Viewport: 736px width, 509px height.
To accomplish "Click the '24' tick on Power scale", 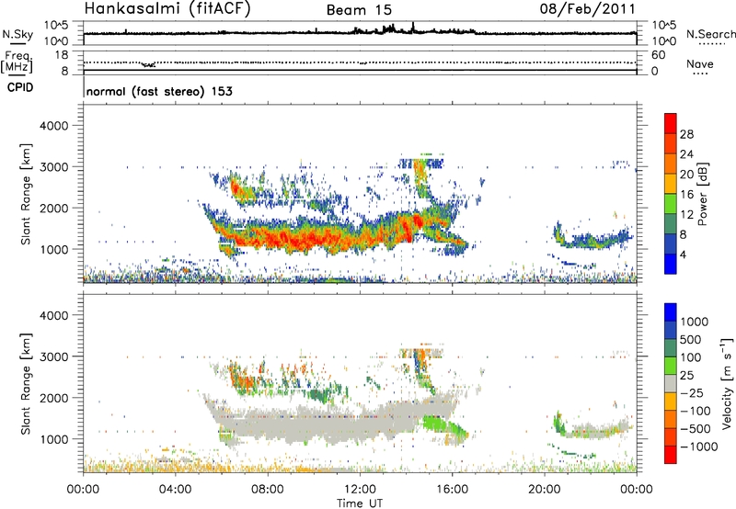I will coord(686,154).
